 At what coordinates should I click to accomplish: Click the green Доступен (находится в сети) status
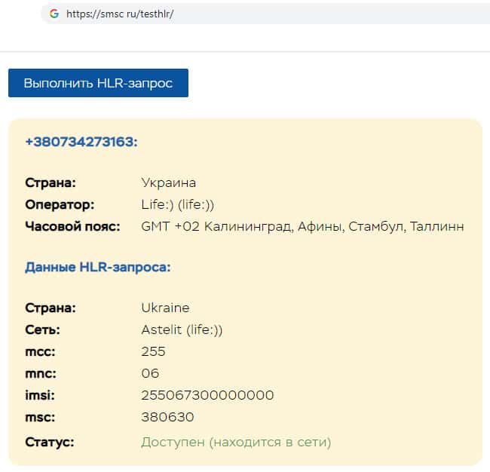[236, 442]
